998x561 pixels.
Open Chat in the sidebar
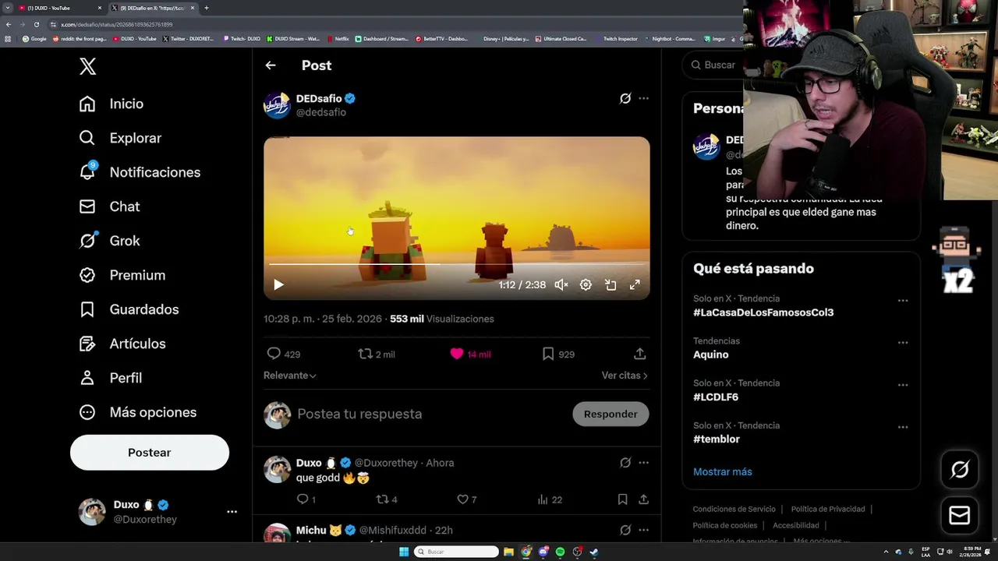coord(109,206)
